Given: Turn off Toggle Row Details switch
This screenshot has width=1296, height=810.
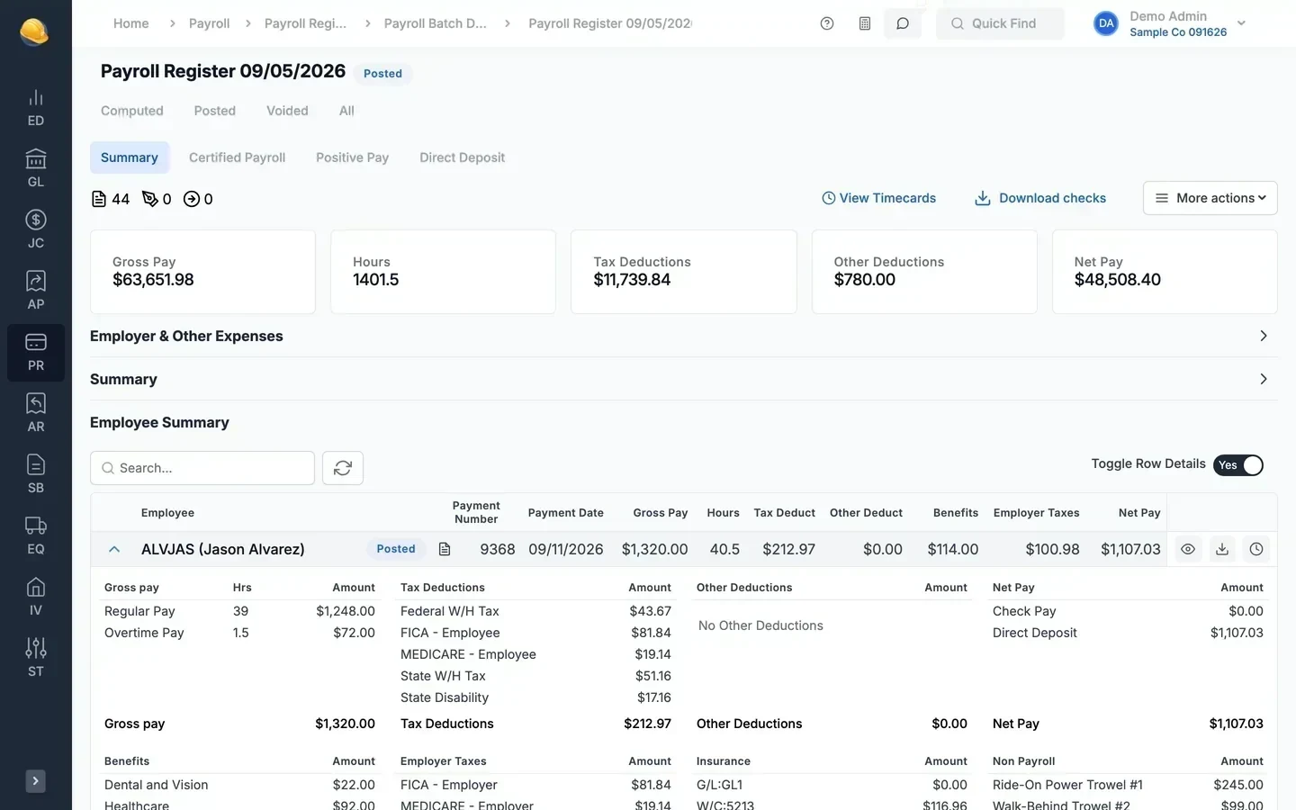Looking at the screenshot, I should 1238,465.
